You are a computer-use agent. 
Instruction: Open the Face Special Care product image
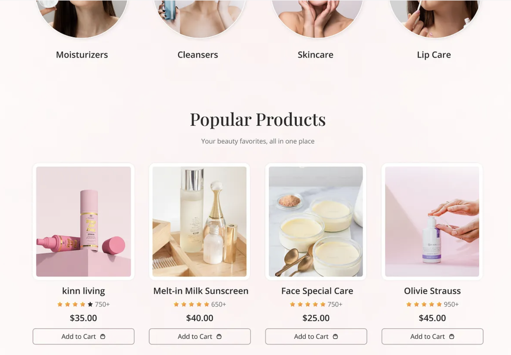coord(316,221)
